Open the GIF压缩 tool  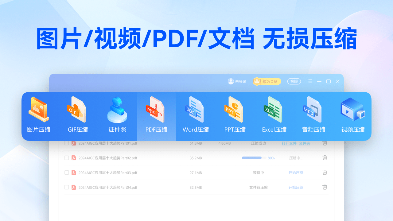(78, 116)
